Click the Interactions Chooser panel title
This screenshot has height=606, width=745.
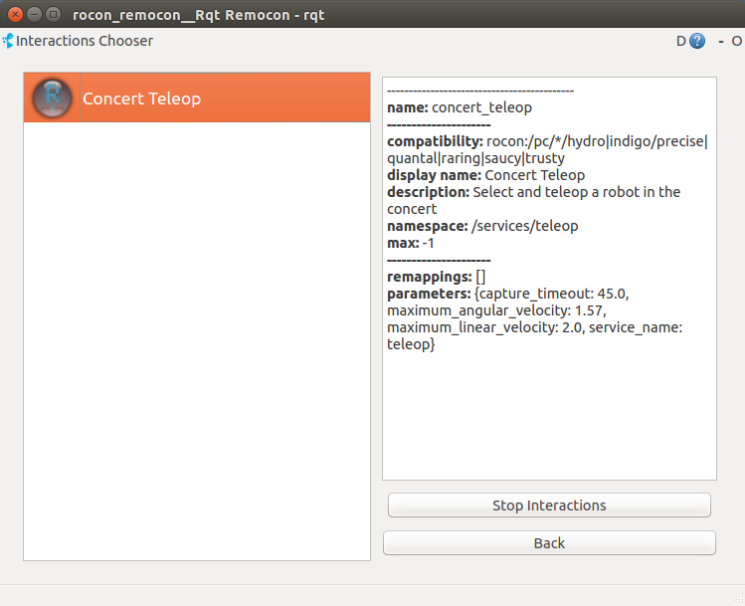[85, 42]
